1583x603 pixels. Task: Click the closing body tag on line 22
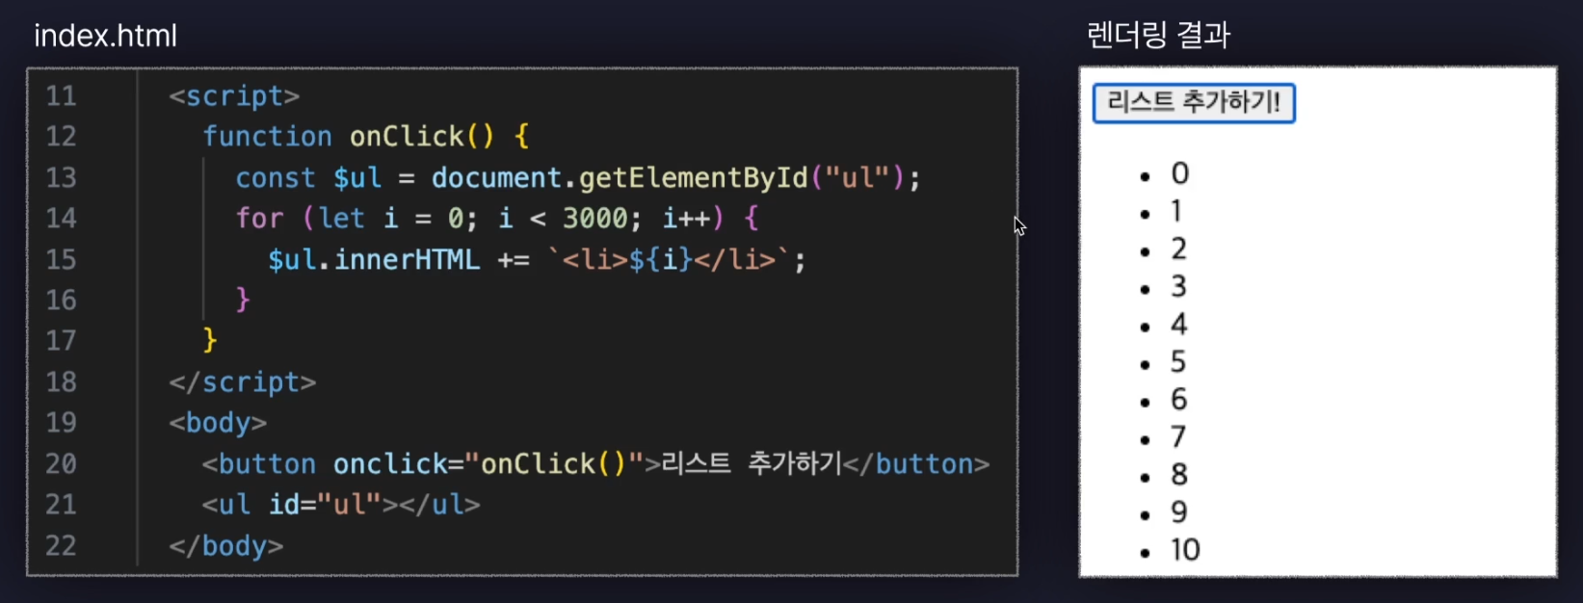click(226, 546)
